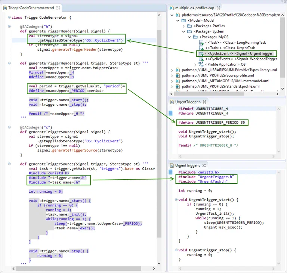Click the header file icon on UrgentTrigger.h tab
Screen dimensions: 287x273
pos(172,102)
